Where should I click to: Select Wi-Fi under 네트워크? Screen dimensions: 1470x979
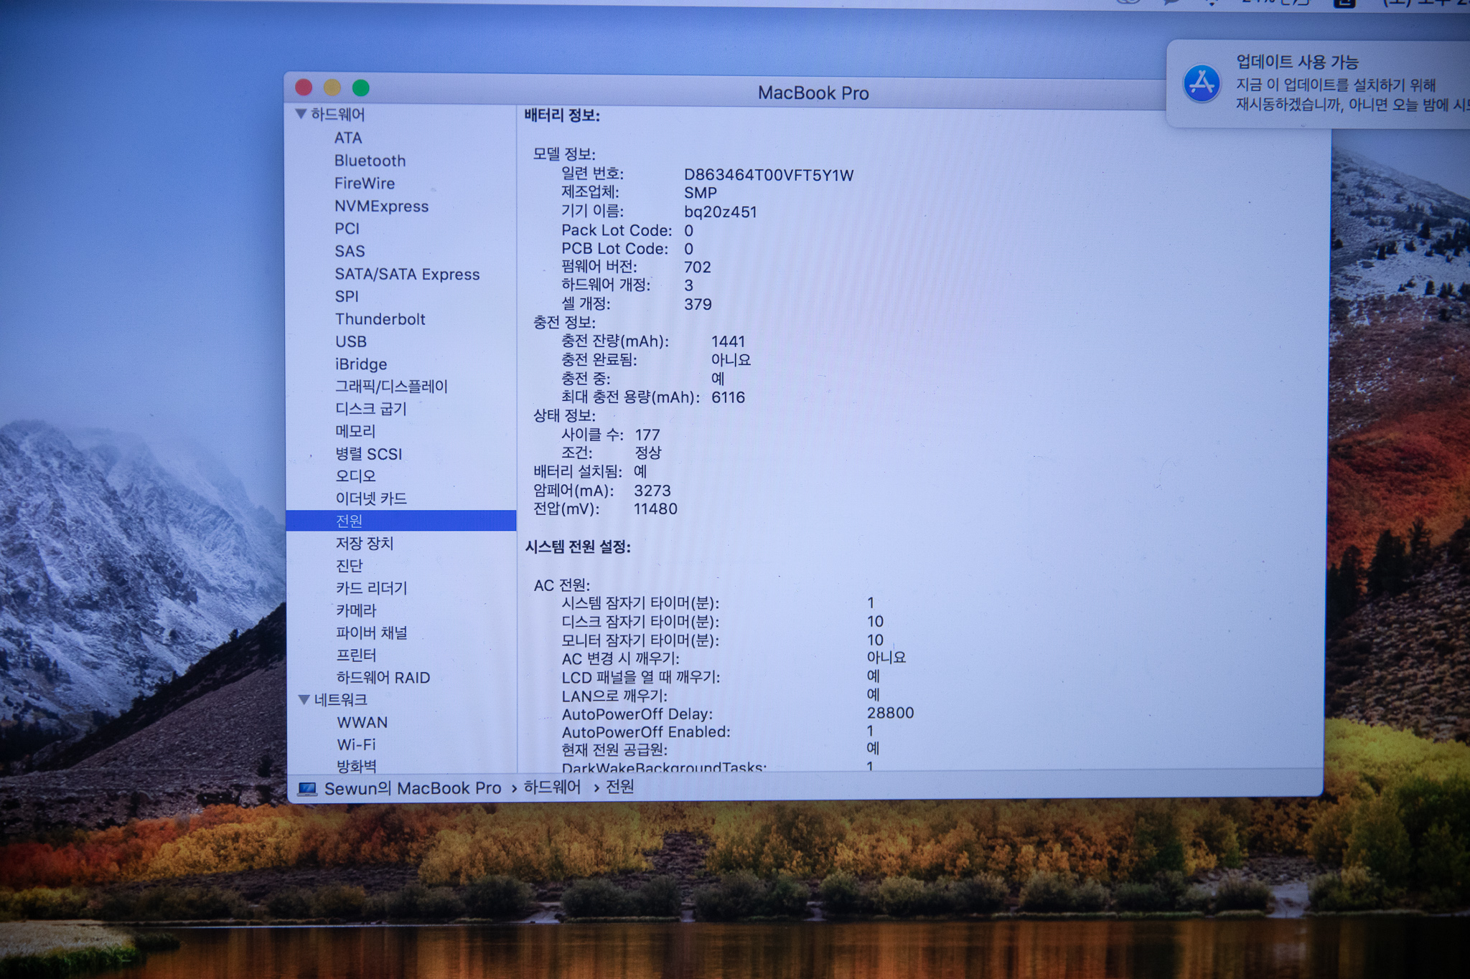coord(356,744)
